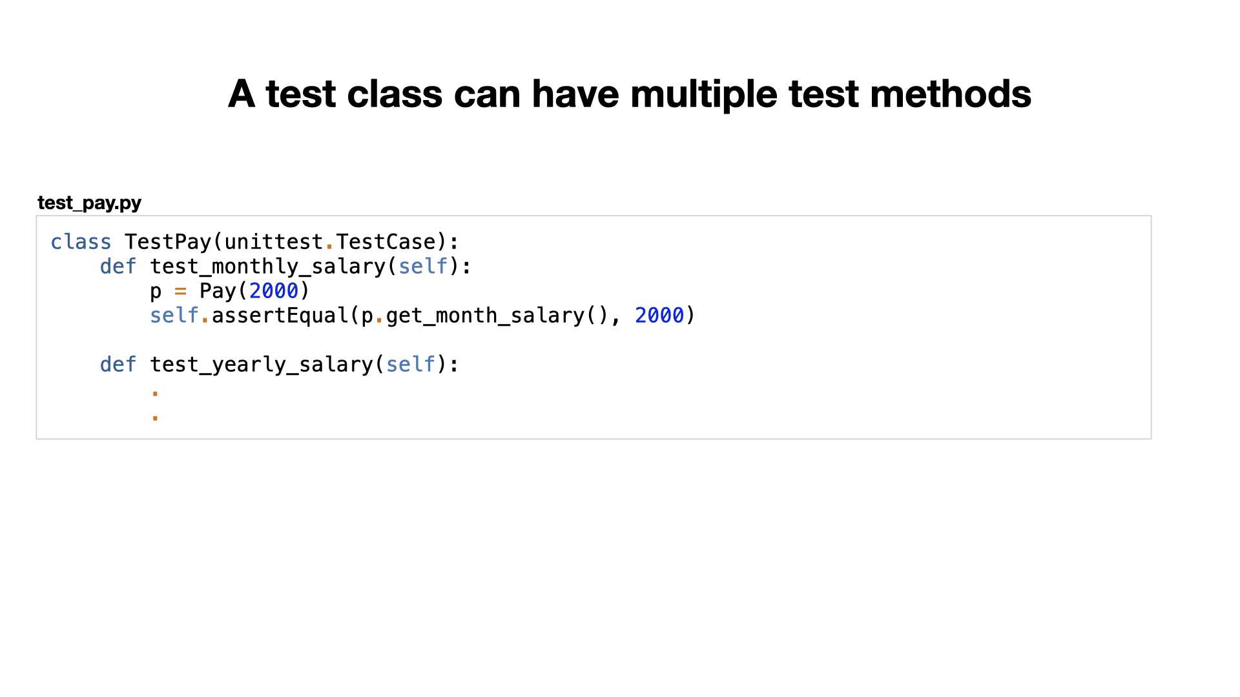Click the second orange ellipsis dot
This screenshot has width=1240, height=697.
155,418
